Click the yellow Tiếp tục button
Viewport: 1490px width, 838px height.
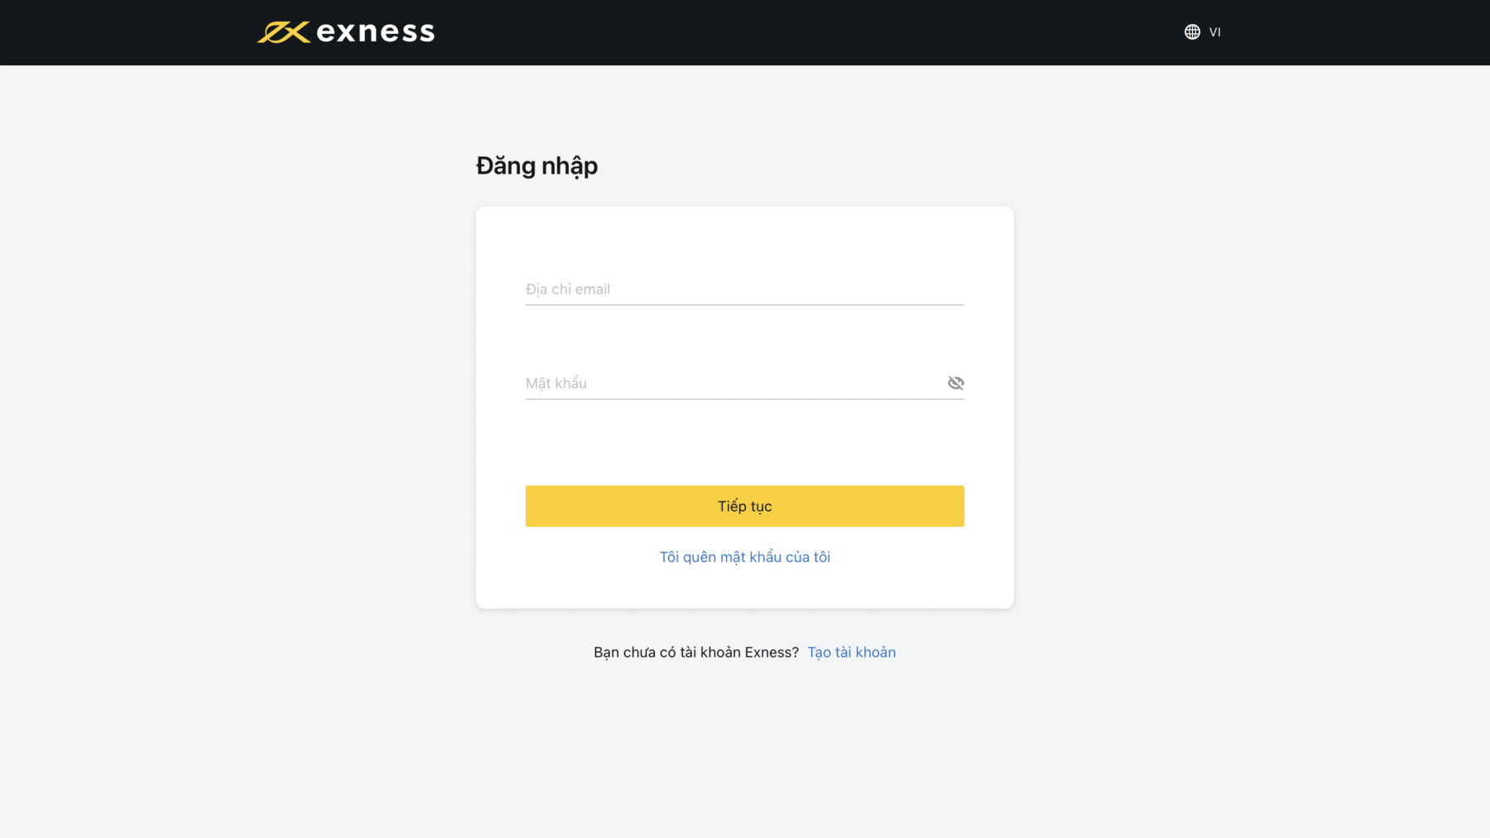point(745,506)
